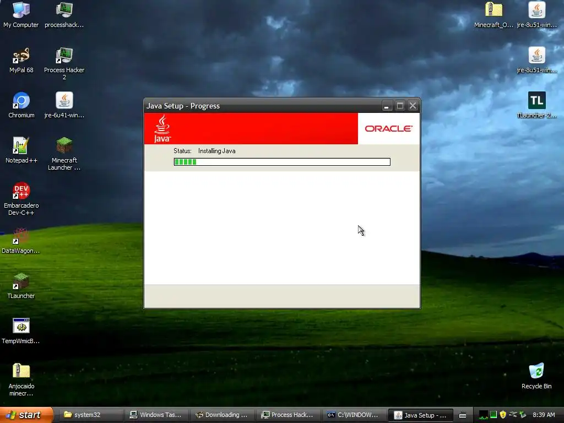Select the processhack... installer icon on desktop
Viewport: 564px width, 423px height.
pyautogui.click(x=64, y=14)
